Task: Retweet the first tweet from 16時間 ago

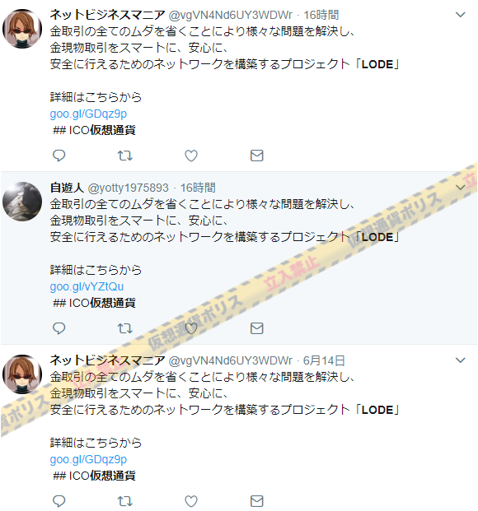Action: [x=125, y=156]
